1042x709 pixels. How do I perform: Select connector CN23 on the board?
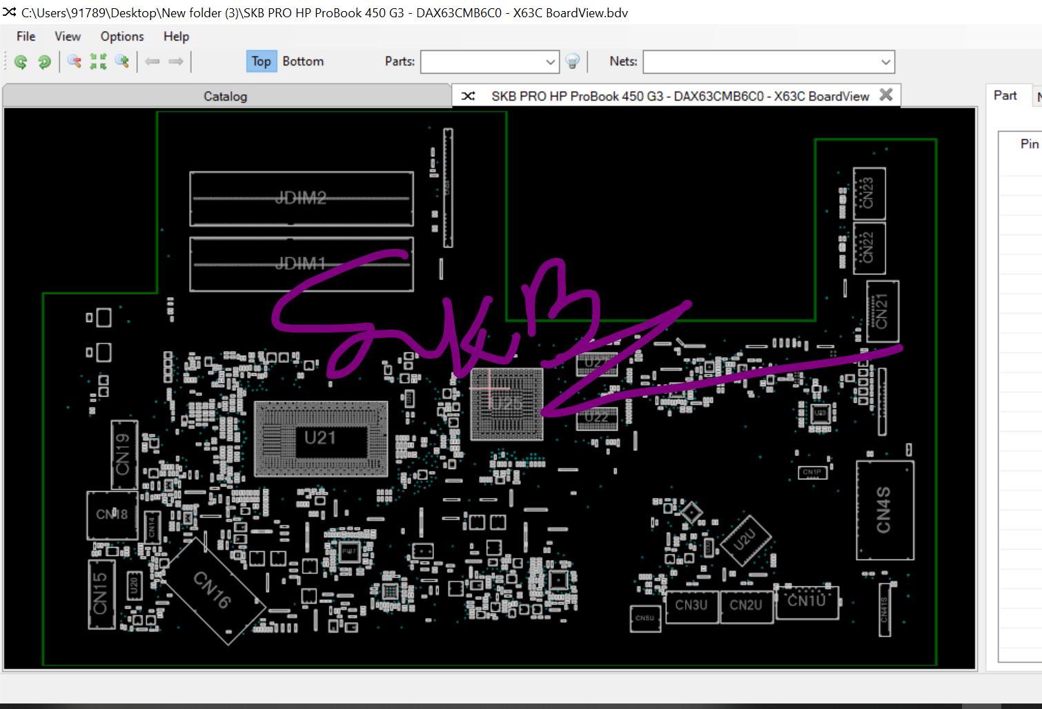869,193
